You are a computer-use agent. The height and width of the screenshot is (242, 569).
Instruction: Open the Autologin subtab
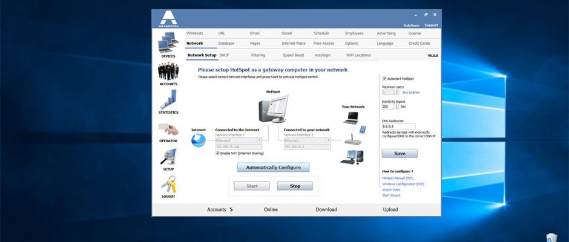[323, 55]
